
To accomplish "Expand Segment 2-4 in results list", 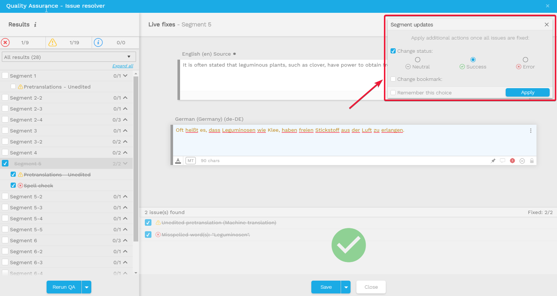I will tap(125, 120).
